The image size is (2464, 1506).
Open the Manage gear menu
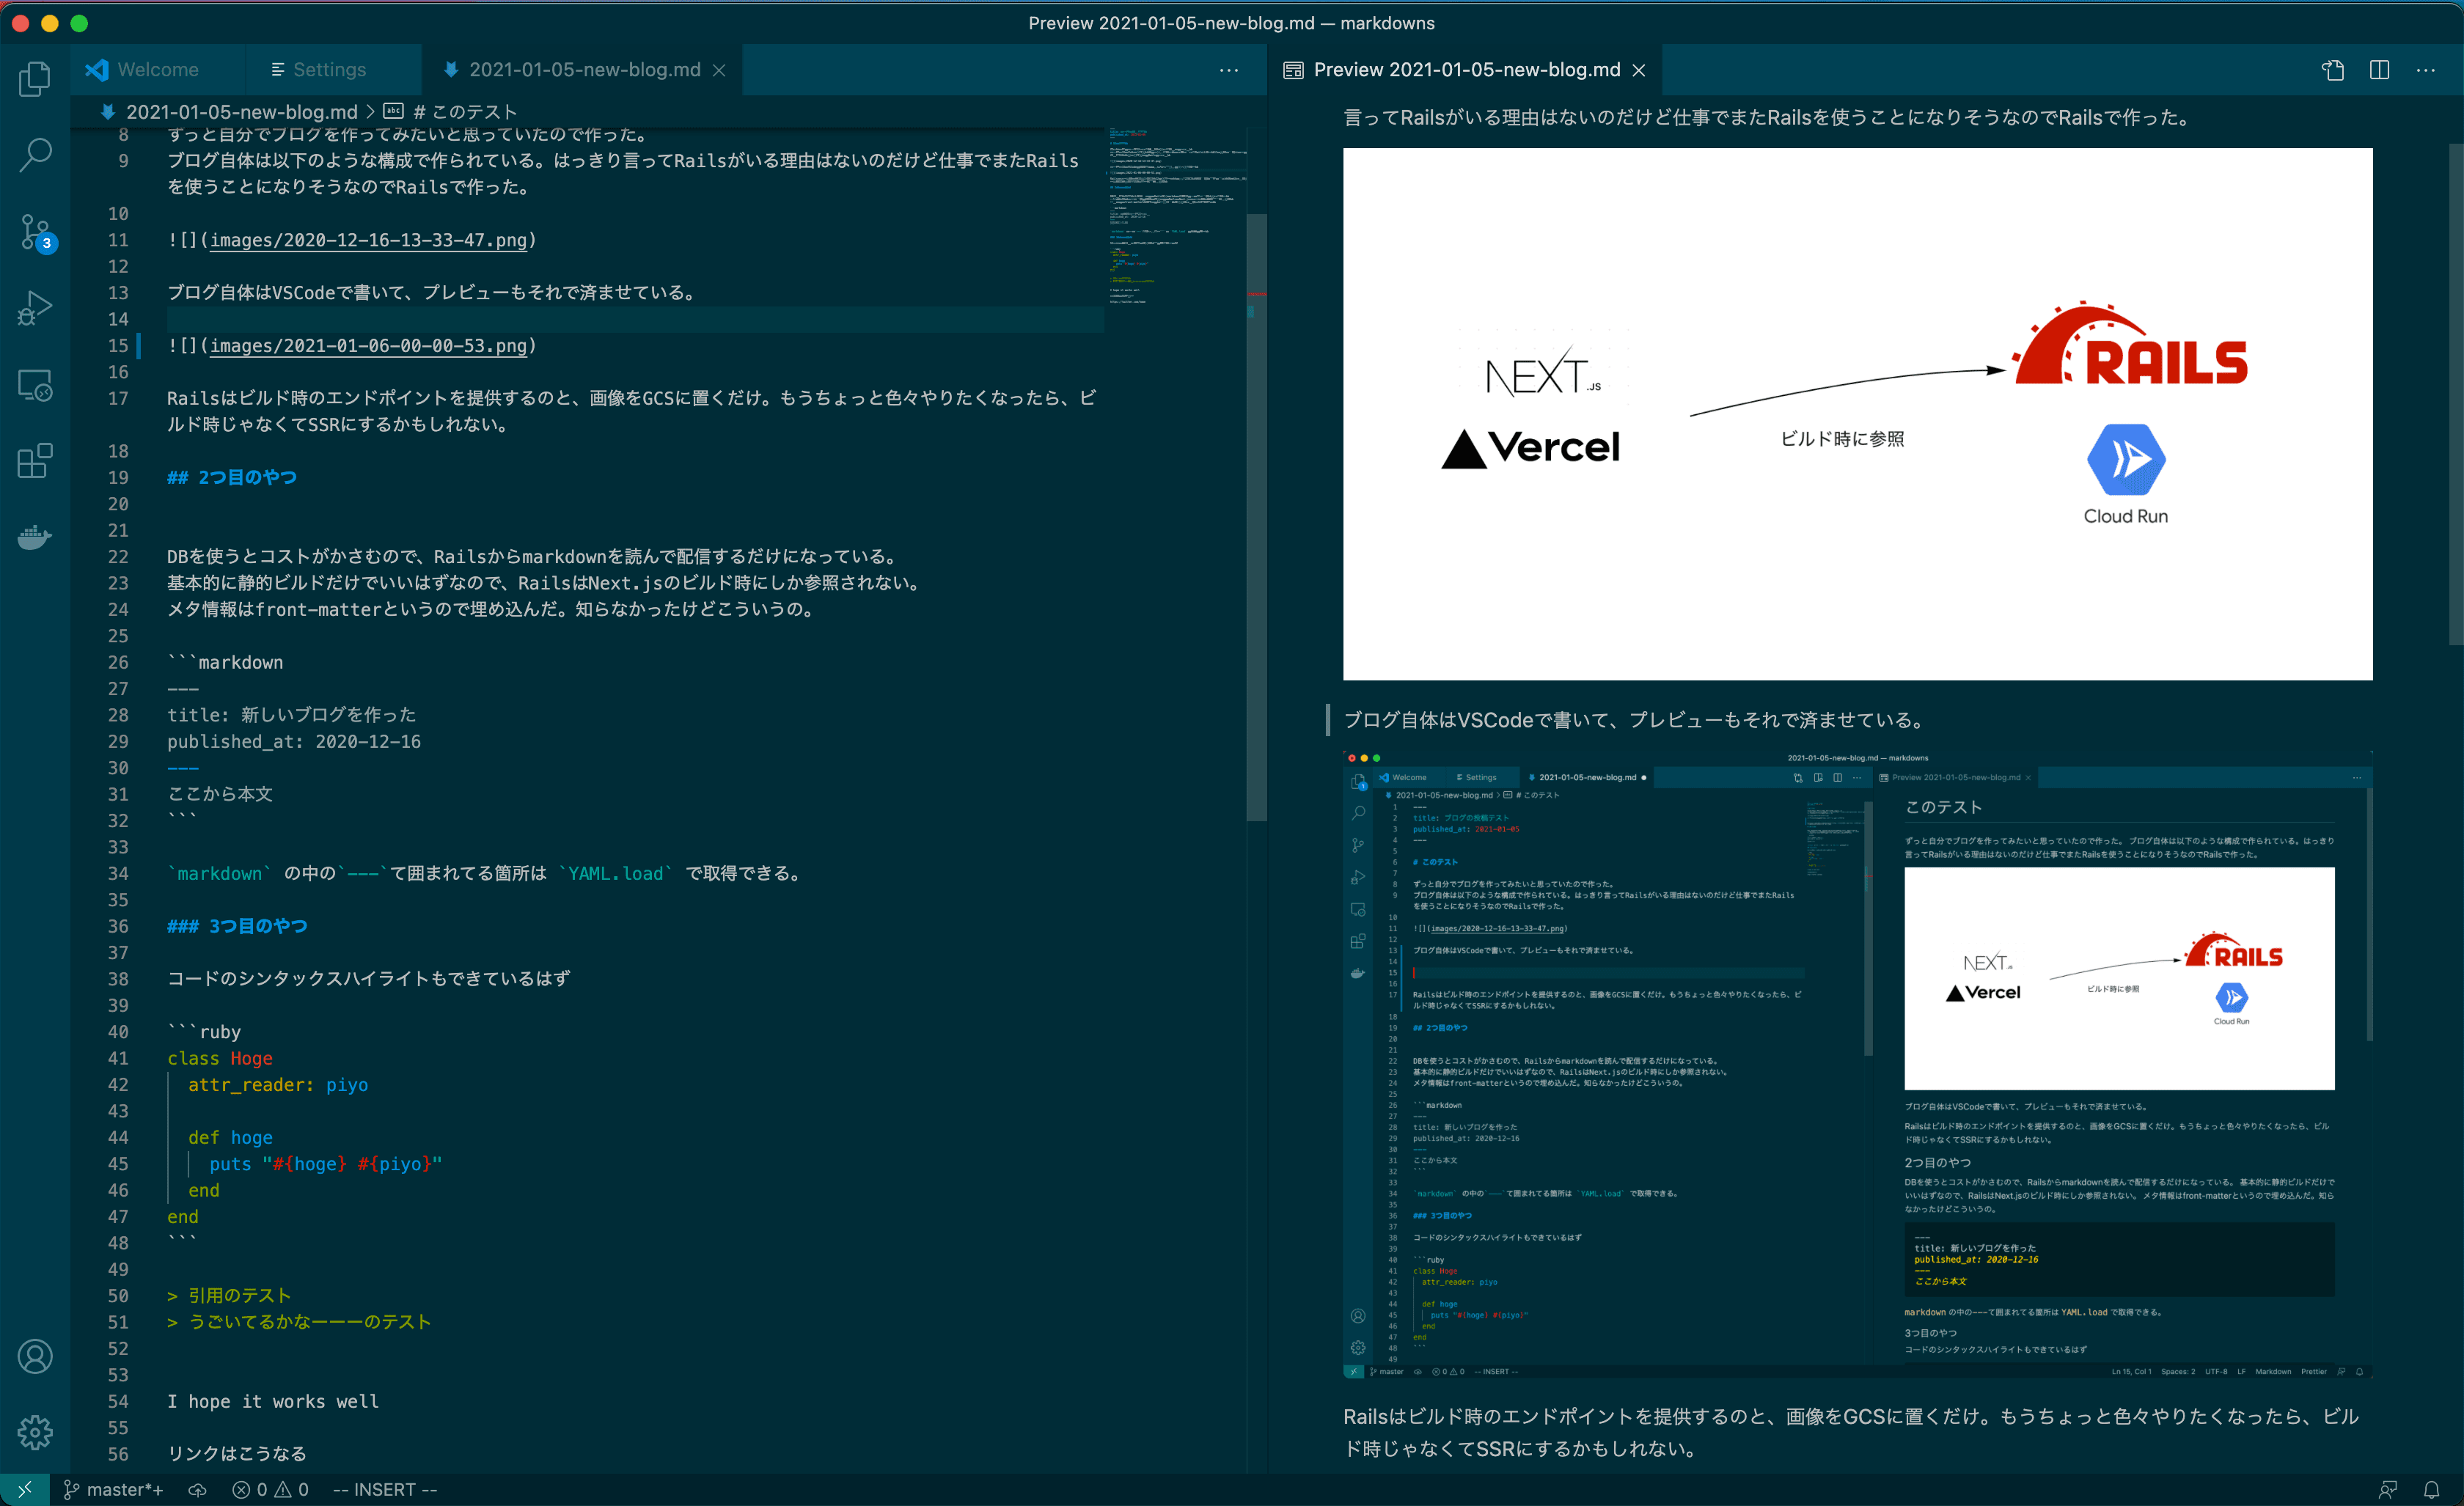pyautogui.click(x=35, y=1432)
